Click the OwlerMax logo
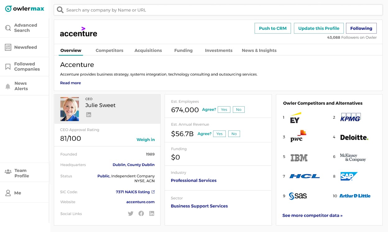This screenshot has height=232, width=388. pyautogui.click(x=25, y=9)
